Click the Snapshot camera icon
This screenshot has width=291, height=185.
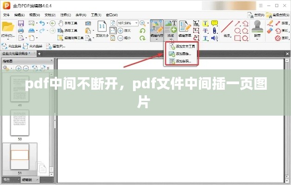pyautogui.click(x=88, y=23)
